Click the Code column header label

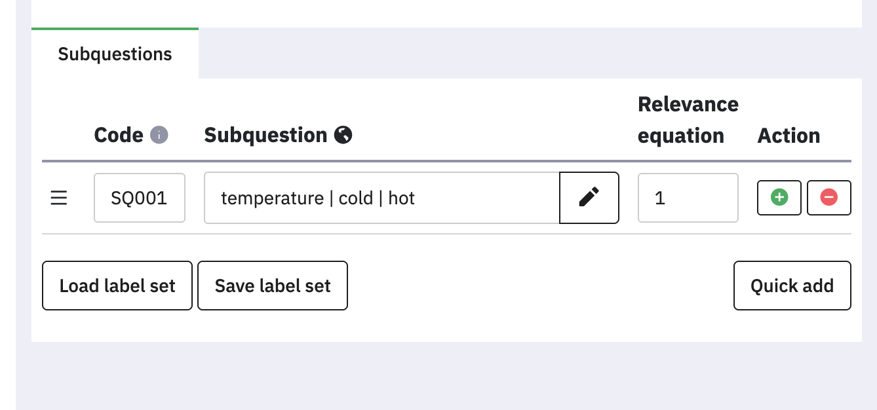pos(119,135)
